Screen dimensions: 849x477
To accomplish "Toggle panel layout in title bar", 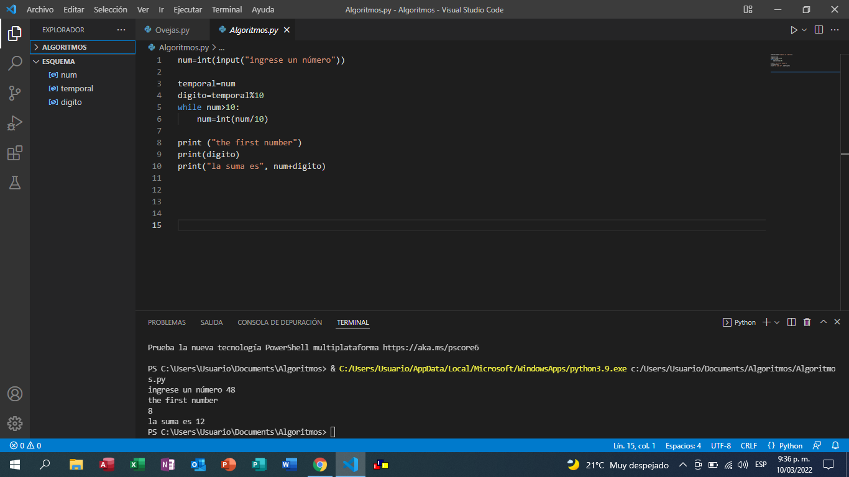I will [x=748, y=10].
